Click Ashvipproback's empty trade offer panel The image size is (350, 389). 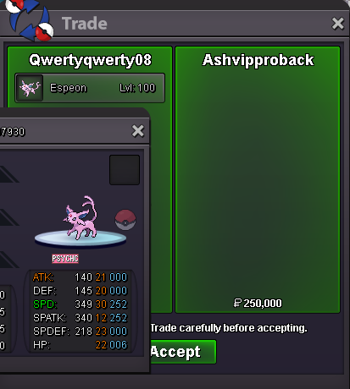[x=258, y=180]
